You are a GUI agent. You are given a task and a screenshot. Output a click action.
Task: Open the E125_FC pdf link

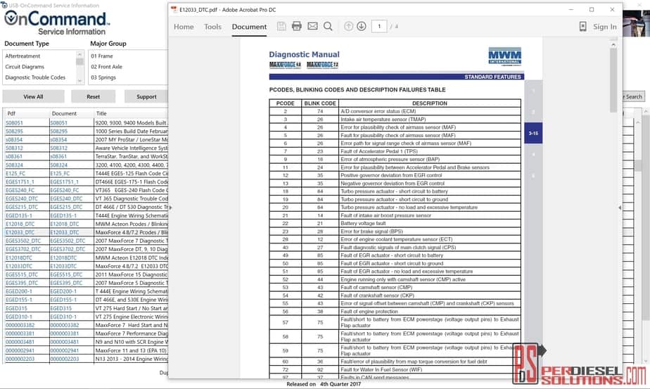coord(15,173)
